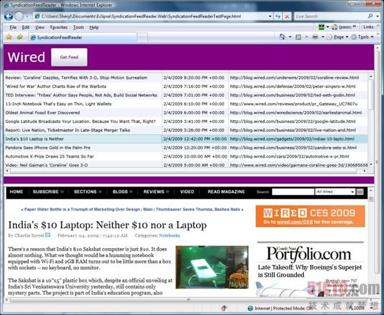384x315 pixels.
Task: Click READ MAGAZINE in Wired navigation
Action: [226, 192]
